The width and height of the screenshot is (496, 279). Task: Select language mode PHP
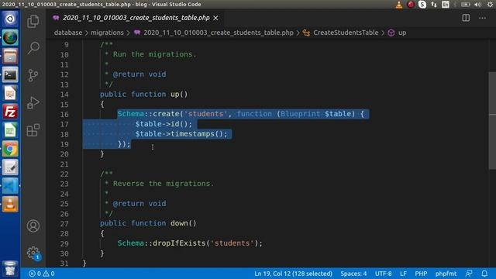pyautogui.click(x=421, y=274)
